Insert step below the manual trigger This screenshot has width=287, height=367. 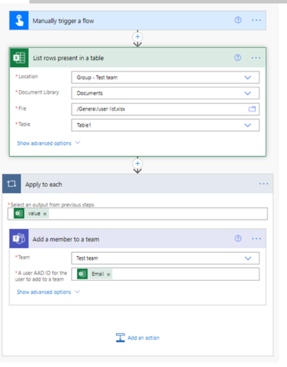(137, 37)
